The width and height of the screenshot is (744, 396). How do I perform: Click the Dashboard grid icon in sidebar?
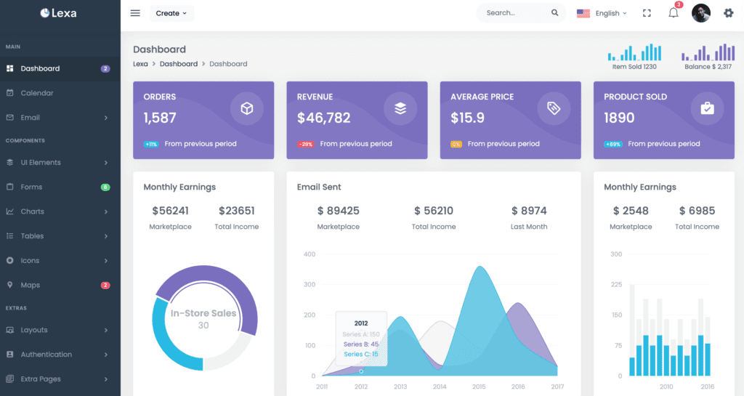(9, 68)
